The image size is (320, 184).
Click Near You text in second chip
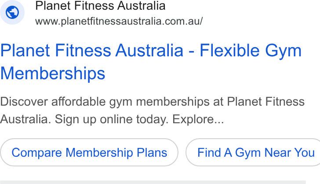click(289, 152)
